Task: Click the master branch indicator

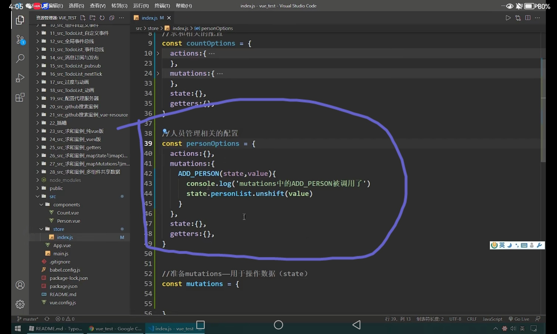Action: click(x=28, y=319)
